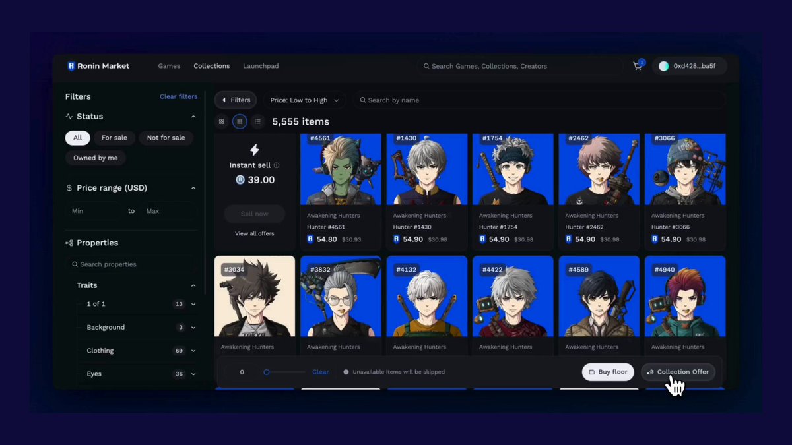Click the sweep count field showing 0
The width and height of the screenshot is (792, 445).
pyautogui.click(x=242, y=372)
